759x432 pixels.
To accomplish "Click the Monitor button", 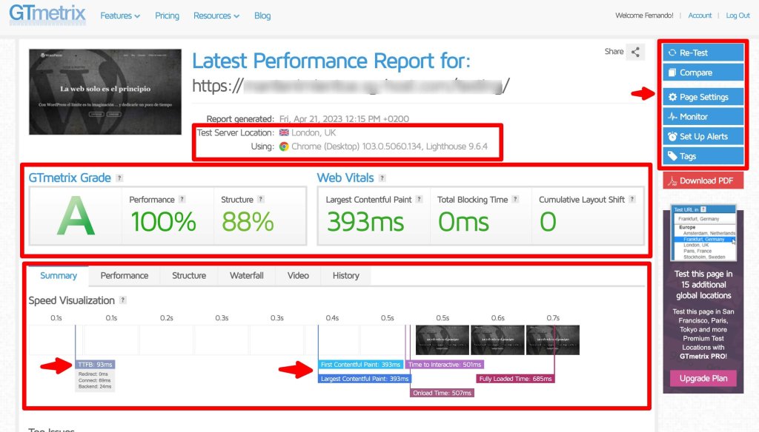I will click(x=703, y=117).
